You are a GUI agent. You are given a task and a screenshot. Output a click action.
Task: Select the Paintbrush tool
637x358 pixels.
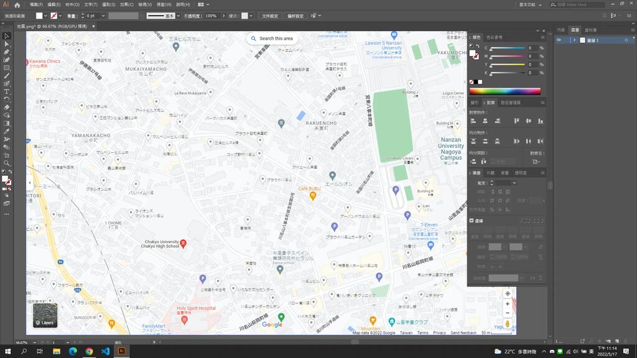coord(6,75)
